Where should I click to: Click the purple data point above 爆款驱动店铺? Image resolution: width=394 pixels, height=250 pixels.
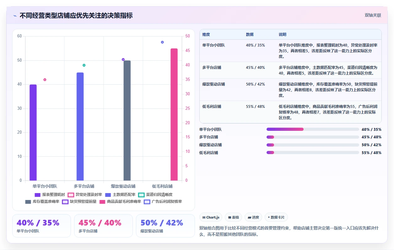tap(123, 59)
